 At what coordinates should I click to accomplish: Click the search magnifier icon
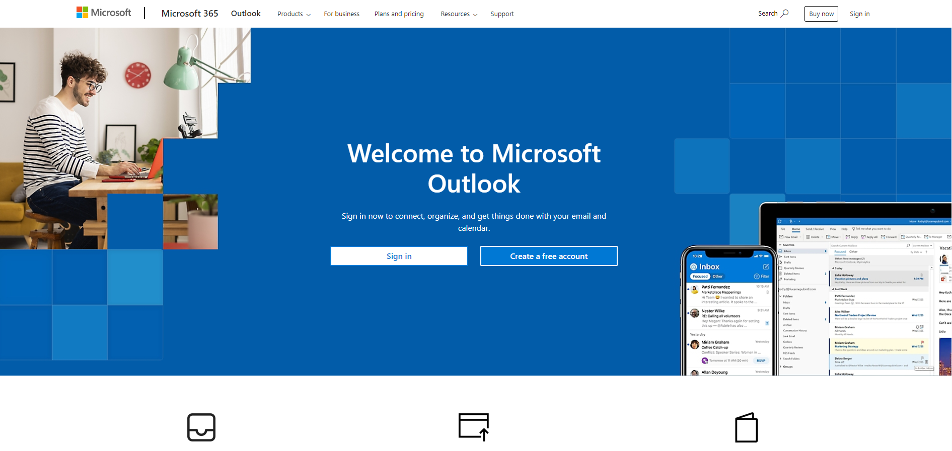pos(784,13)
